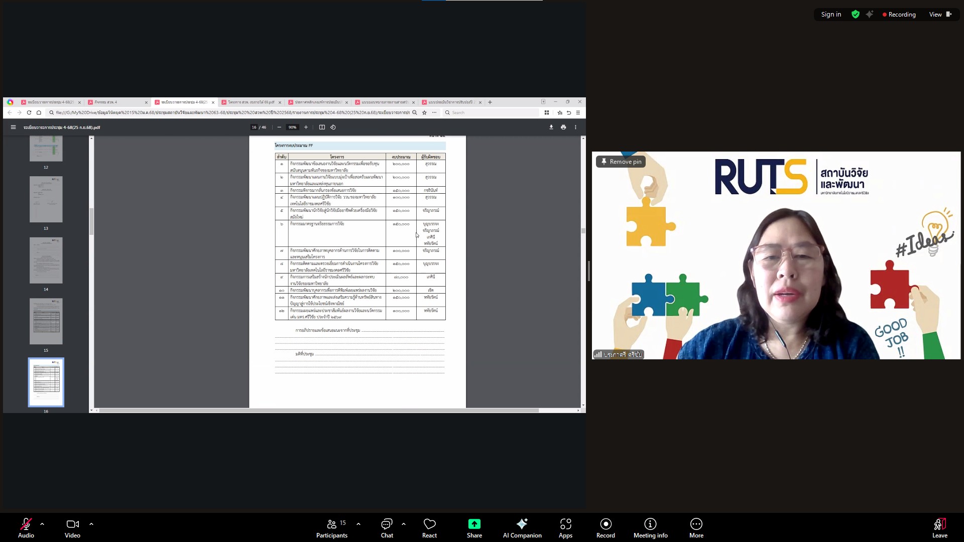Open the Apps panel
The image size is (964, 542).
(x=565, y=524)
